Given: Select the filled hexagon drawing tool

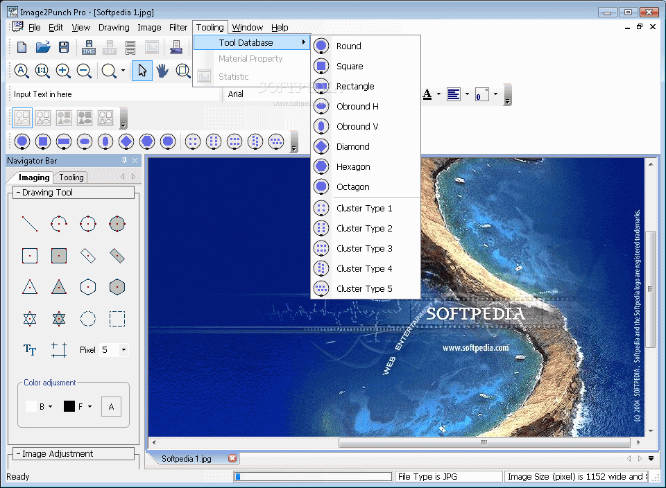Looking at the screenshot, I should 117,287.
